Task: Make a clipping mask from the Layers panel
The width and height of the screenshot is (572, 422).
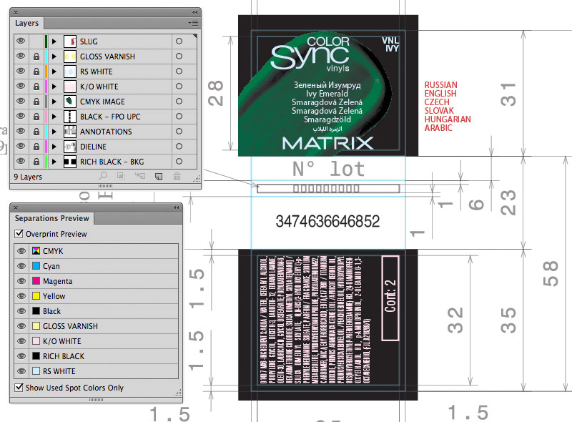Action: pyautogui.click(x=121, y=175)
